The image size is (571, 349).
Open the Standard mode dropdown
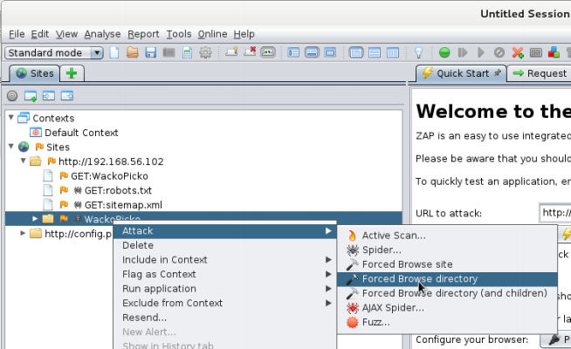coord(54,53)
